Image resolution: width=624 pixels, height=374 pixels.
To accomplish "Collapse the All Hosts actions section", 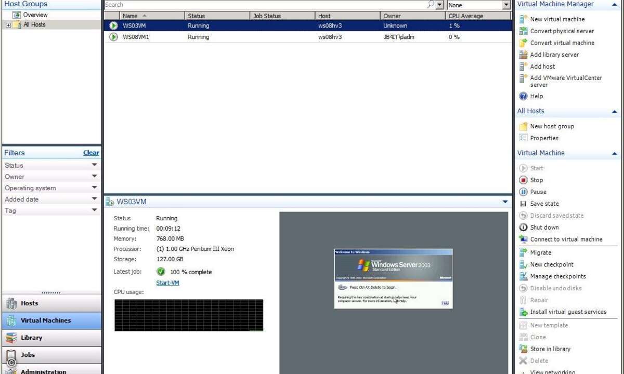I will (615, 112).
